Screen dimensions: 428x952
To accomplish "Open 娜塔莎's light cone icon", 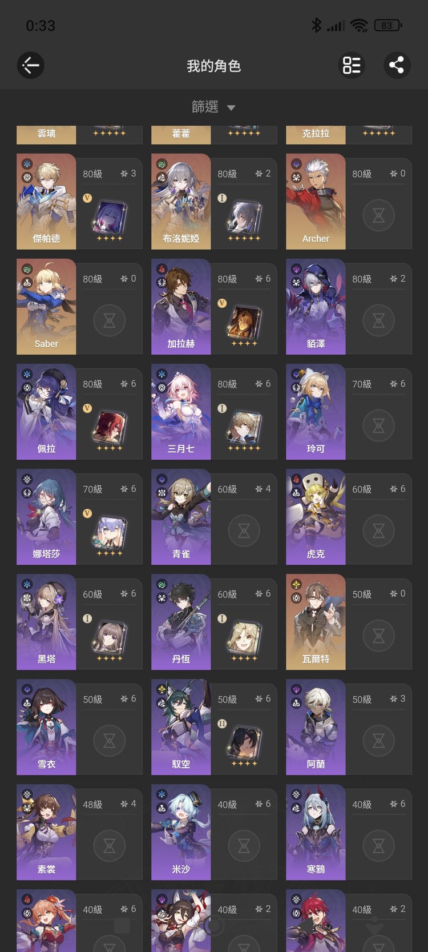I will tap(109, 535).
